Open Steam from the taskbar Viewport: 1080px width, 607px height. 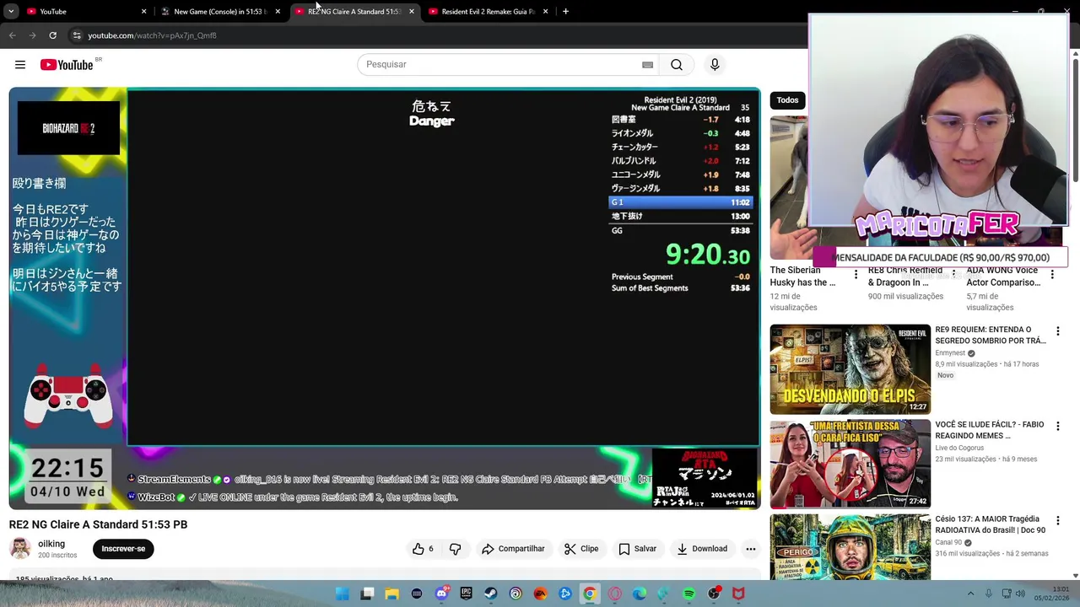[490, 594]
